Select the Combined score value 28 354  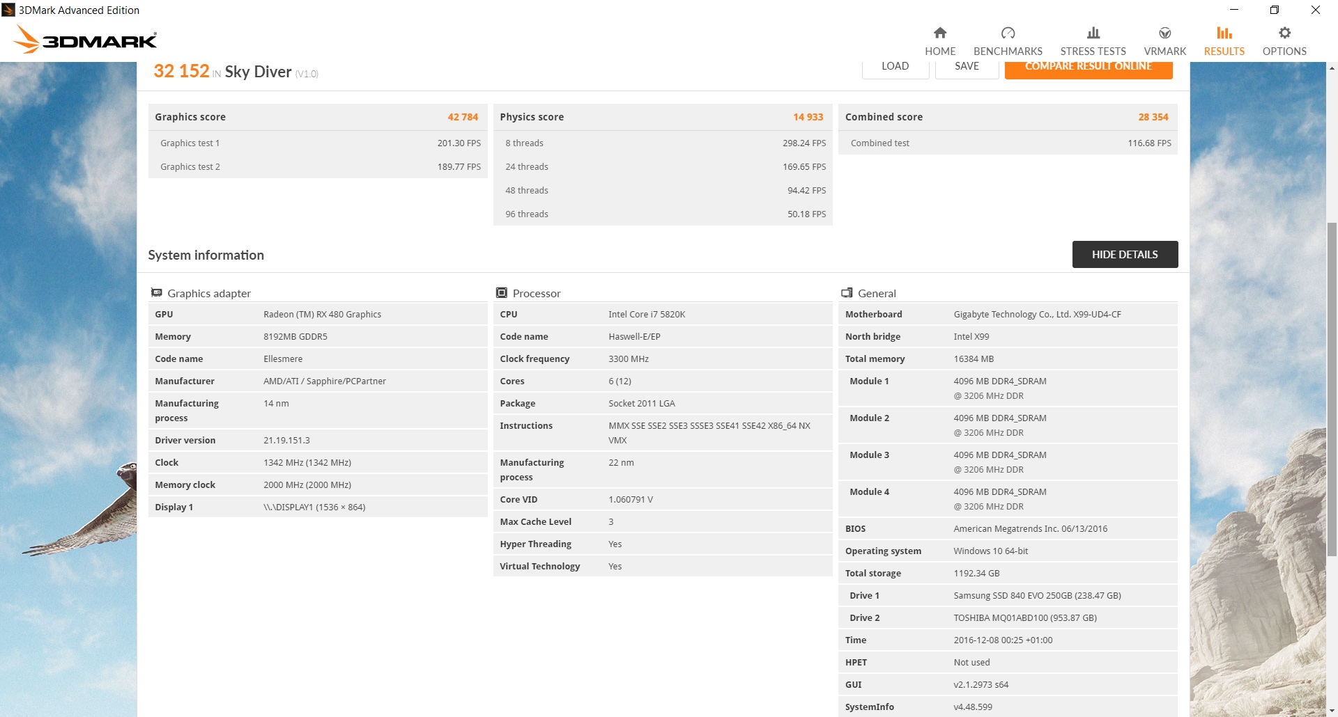pos(1153,117)
